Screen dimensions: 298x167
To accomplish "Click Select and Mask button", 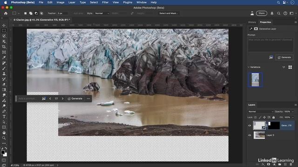I will [x=169, y=13].
